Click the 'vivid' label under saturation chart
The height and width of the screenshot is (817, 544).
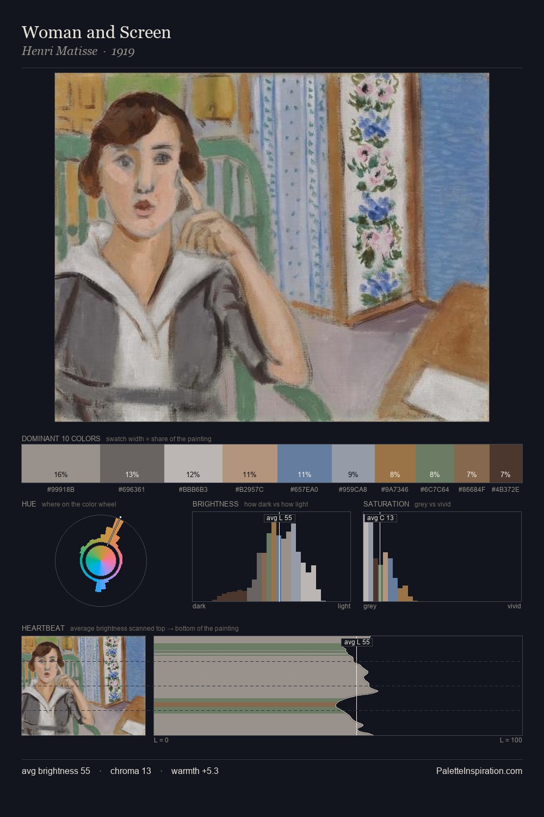click(x=514, y=606)
